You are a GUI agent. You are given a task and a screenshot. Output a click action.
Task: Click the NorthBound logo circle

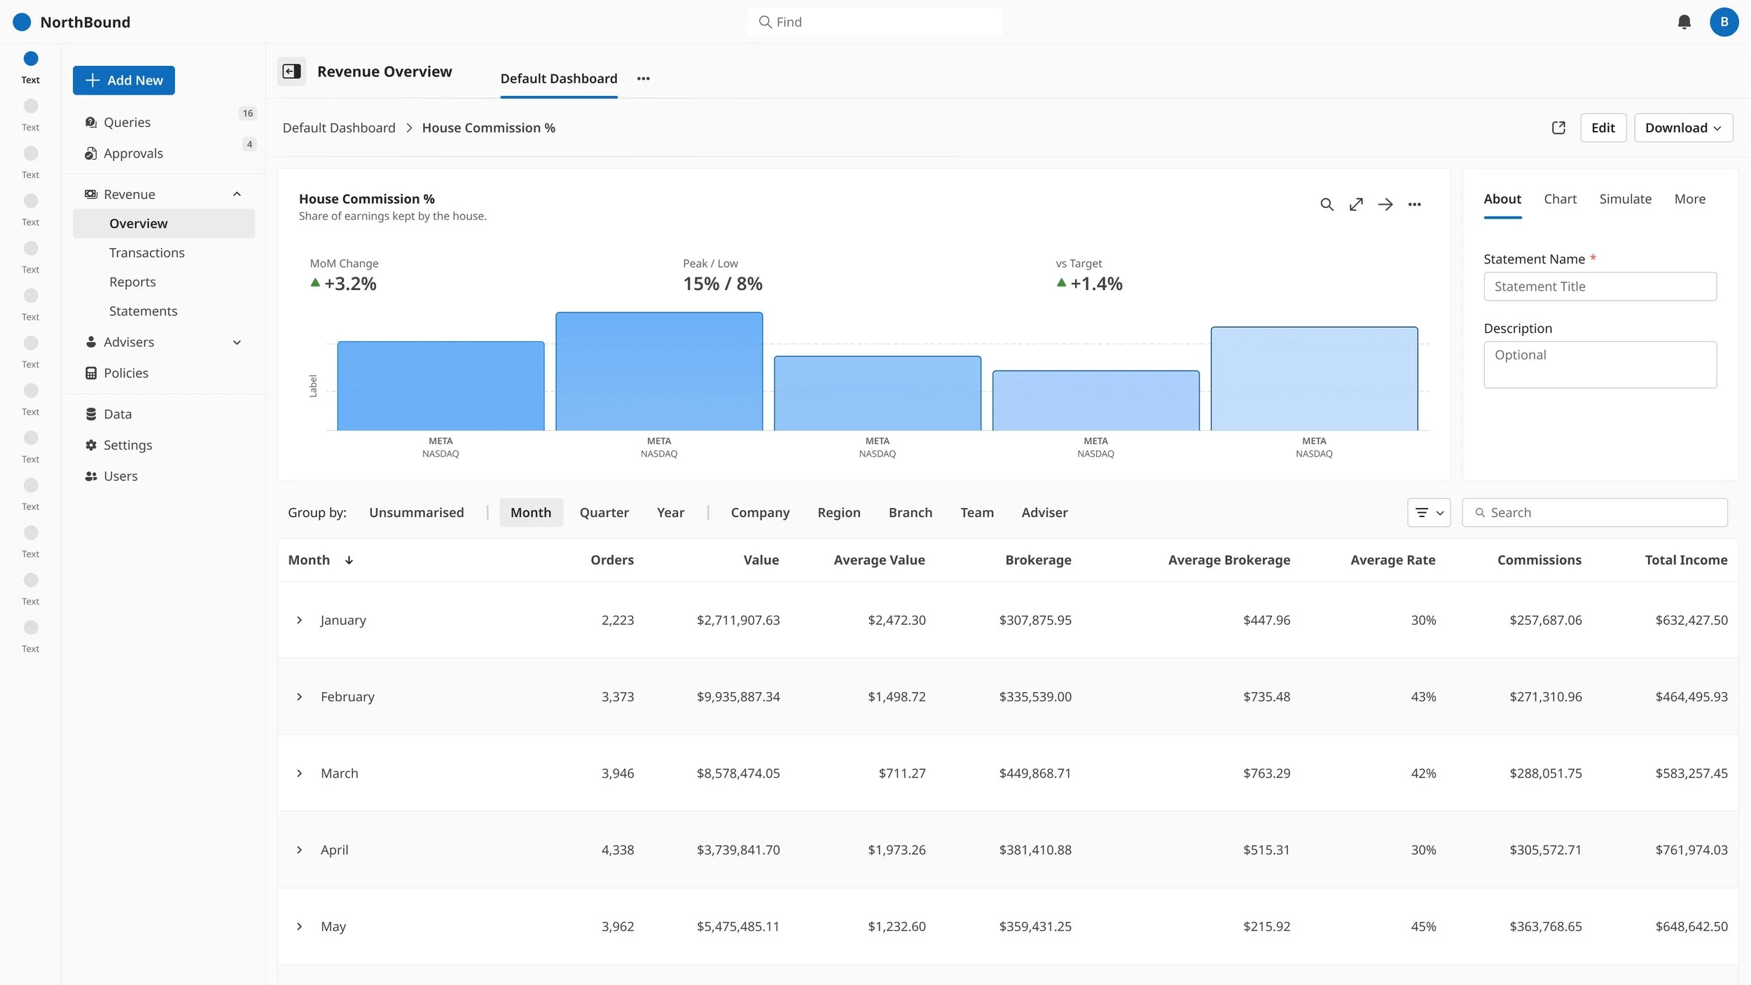click(22, 22)
